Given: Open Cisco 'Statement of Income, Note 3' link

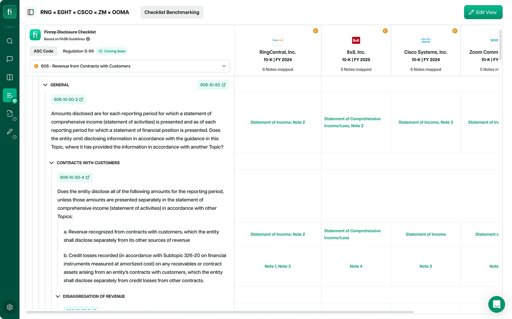Looking at the screenshot, I should click(x=426, y=122).
